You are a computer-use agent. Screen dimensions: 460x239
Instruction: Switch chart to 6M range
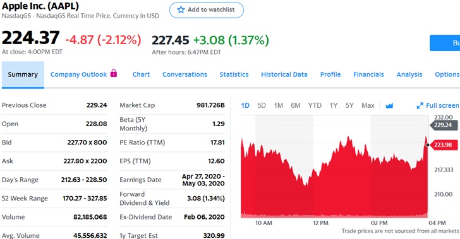[296, 105]
